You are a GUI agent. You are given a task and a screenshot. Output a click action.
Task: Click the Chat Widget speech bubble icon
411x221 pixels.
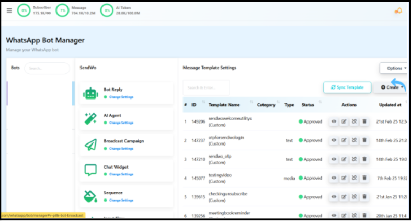point(90,170)
